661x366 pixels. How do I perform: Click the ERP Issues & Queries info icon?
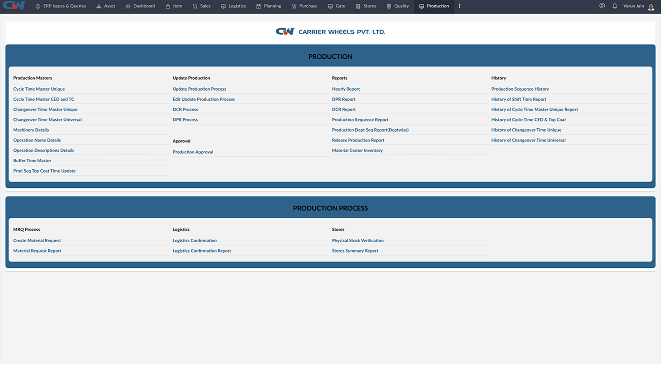tap(38, 6)
